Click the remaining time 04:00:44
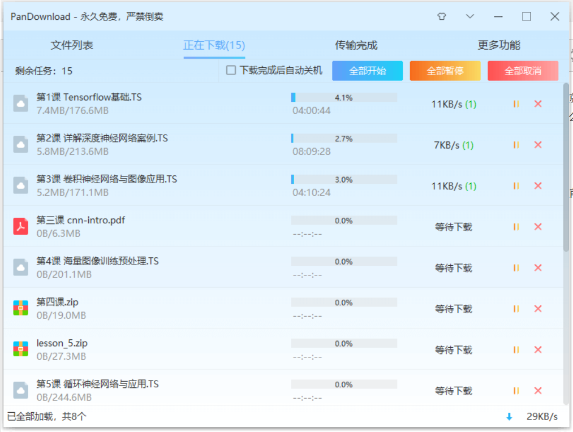 311,111
